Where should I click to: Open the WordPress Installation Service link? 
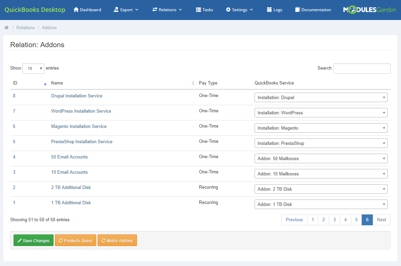point(81,111)
